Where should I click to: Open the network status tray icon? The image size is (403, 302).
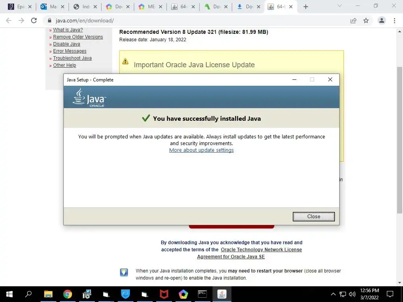click(x=343, y=294)
